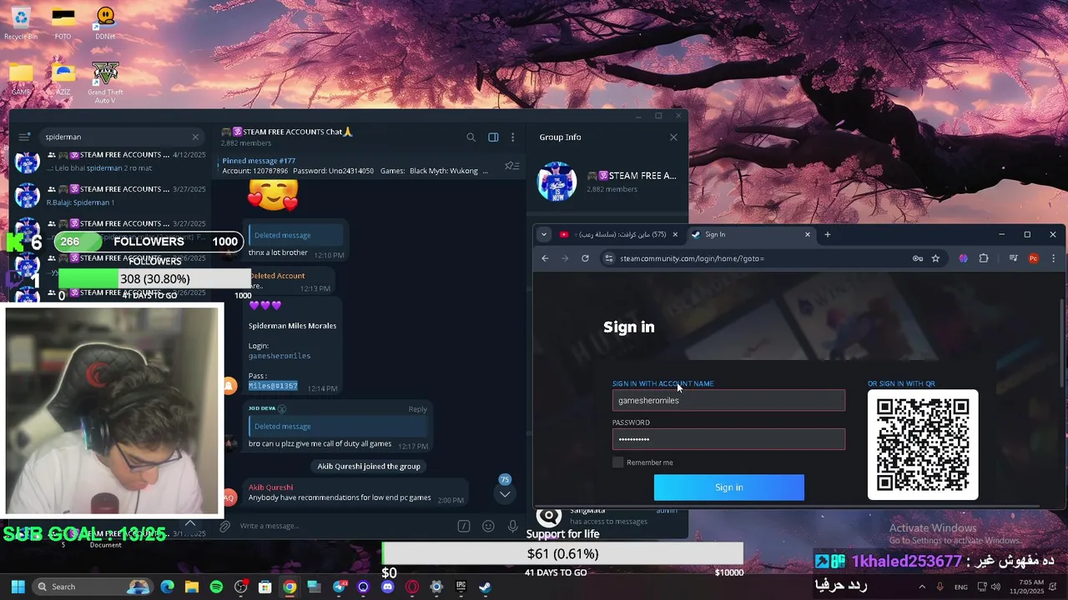This screenshot has height=600, width=1068.
Task: Open Spotify from taskbar
Action: point(216,587)
